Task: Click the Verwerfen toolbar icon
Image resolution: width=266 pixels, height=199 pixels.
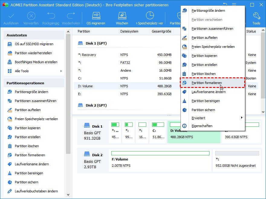Action: point(31,16)
